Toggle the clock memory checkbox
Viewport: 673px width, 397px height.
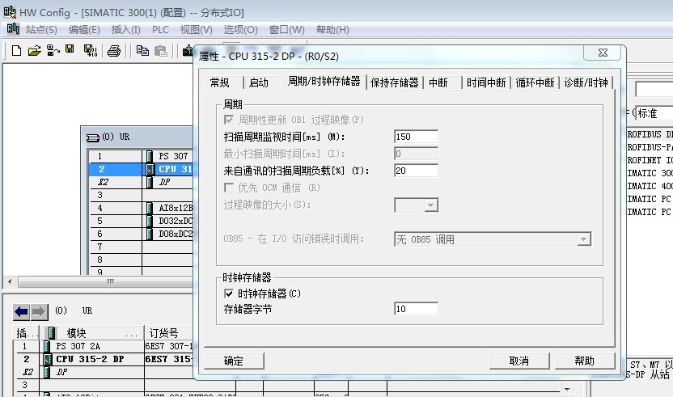pos(229,294)
